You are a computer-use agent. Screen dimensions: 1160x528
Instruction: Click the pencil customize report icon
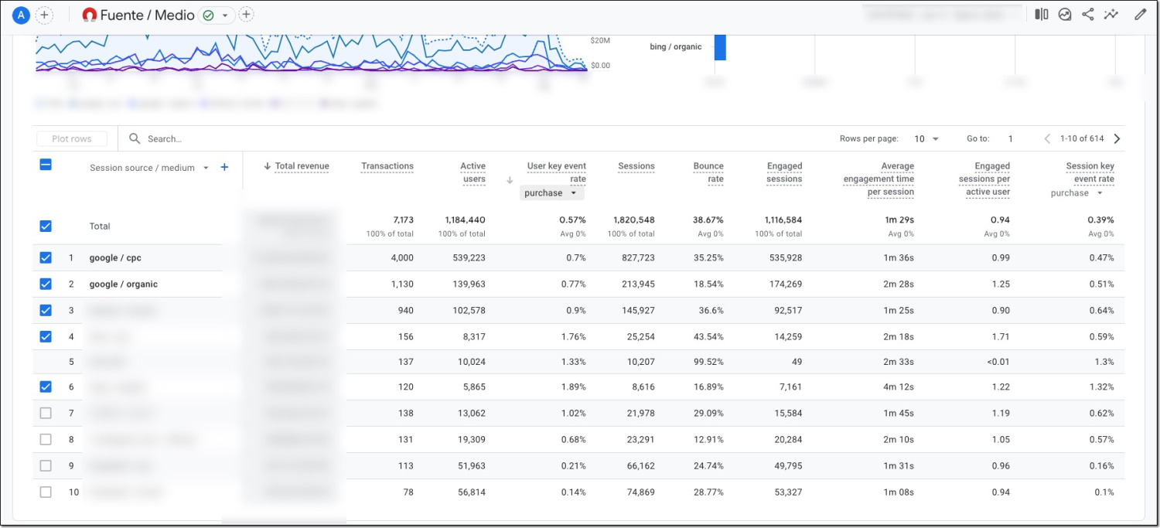1140,14
